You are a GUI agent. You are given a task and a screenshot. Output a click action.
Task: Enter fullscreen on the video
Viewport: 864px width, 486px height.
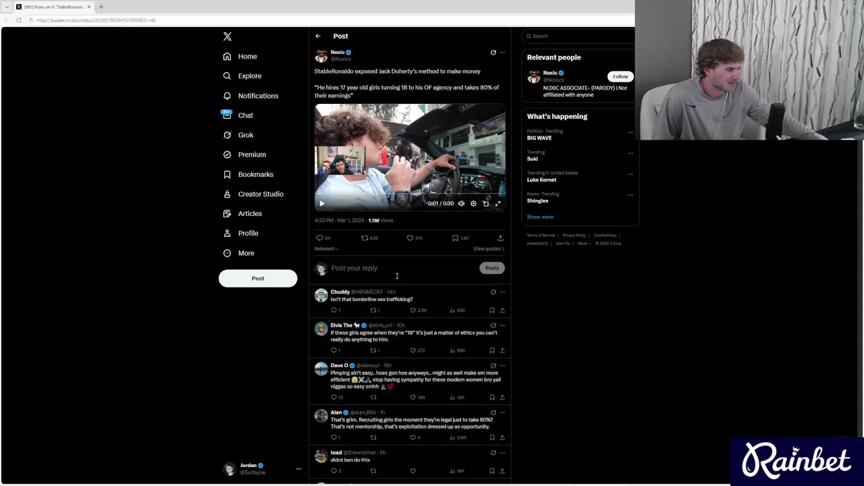click(497, 203)
